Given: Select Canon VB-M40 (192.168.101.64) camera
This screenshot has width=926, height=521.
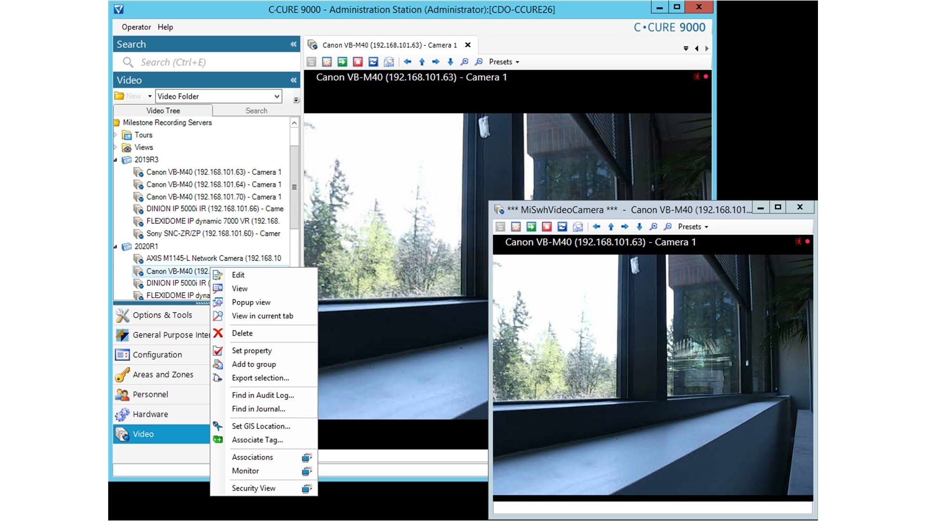Looking at the screenshot, I should pyautogui.click(x=214, y=184).
